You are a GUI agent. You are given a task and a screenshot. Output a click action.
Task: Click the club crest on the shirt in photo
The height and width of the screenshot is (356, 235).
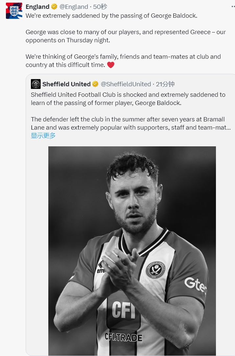coord(155,270)
